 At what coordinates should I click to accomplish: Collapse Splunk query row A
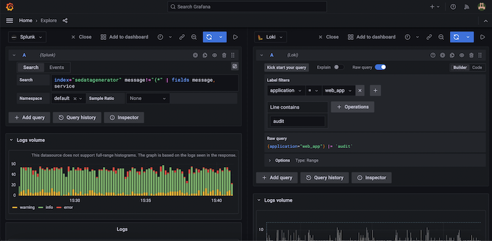(14, 55)
